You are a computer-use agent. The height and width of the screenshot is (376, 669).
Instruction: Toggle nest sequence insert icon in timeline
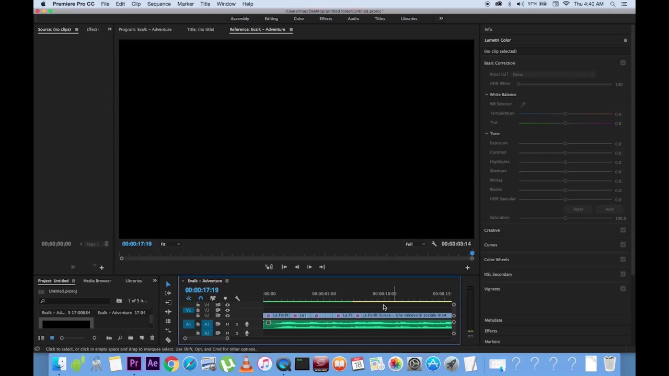[189, 298]
